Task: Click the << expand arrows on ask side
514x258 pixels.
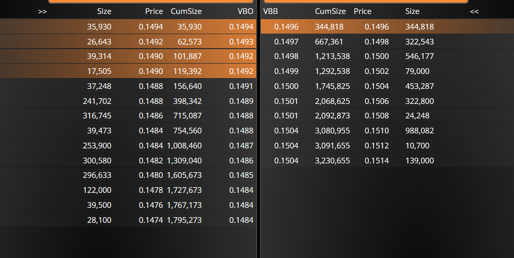Action: pos(474,11)
